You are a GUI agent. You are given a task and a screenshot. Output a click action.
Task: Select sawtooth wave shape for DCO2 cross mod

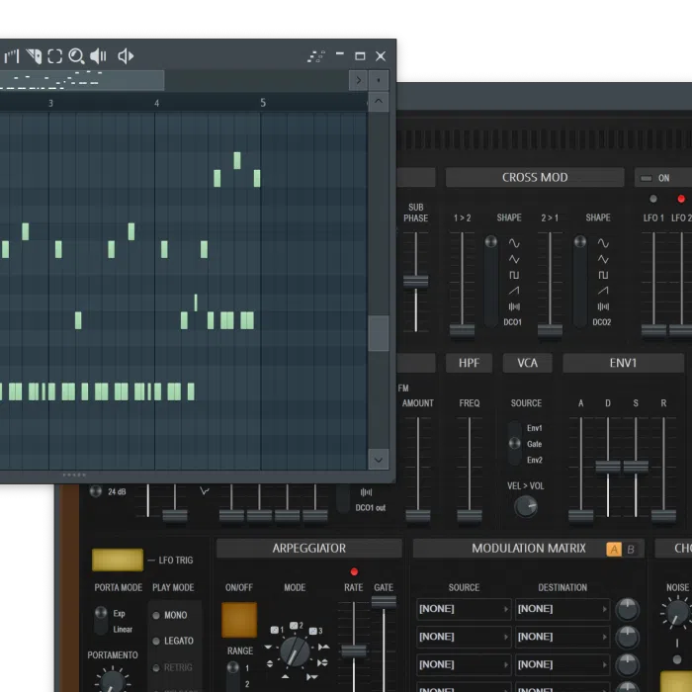[603, 291]
